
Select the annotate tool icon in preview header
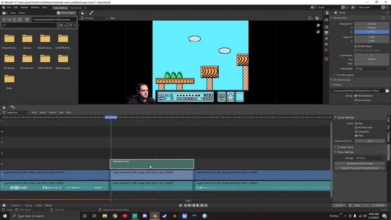pos(91,13)
